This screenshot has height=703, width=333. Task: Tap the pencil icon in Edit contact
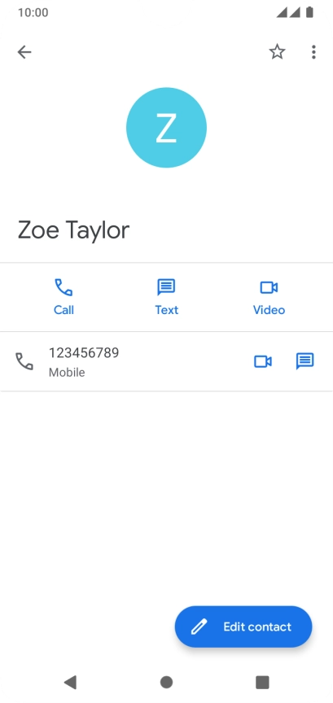[199, 627]
